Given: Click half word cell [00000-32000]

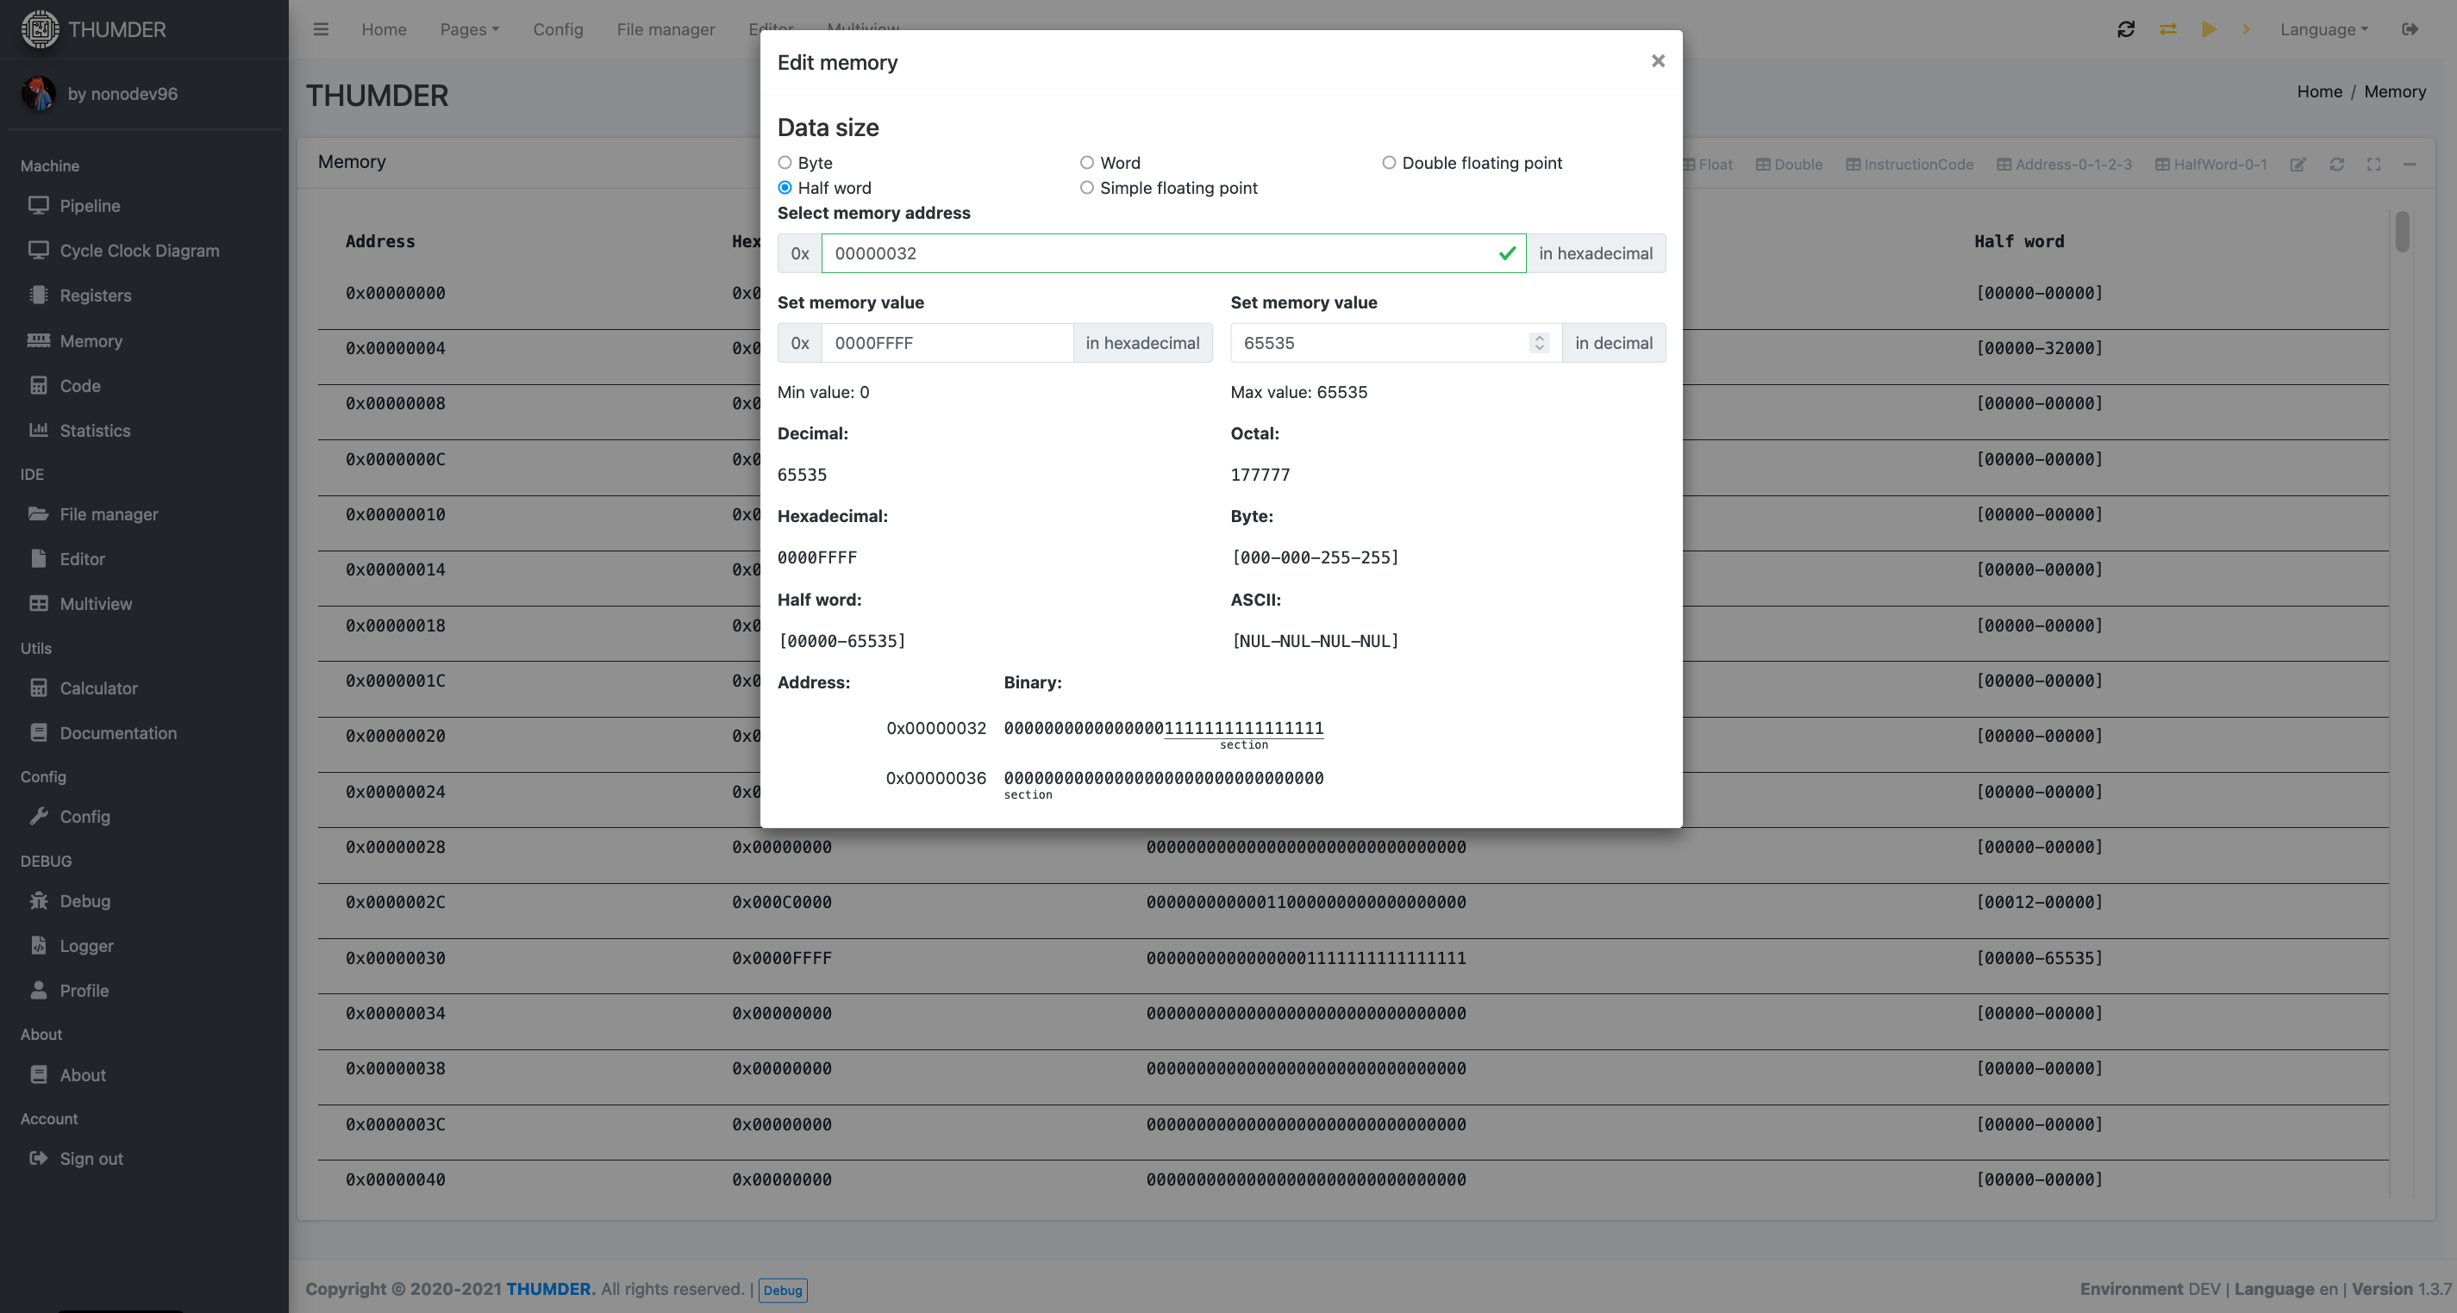Looking at the screenshot, I should point(2039,348).
